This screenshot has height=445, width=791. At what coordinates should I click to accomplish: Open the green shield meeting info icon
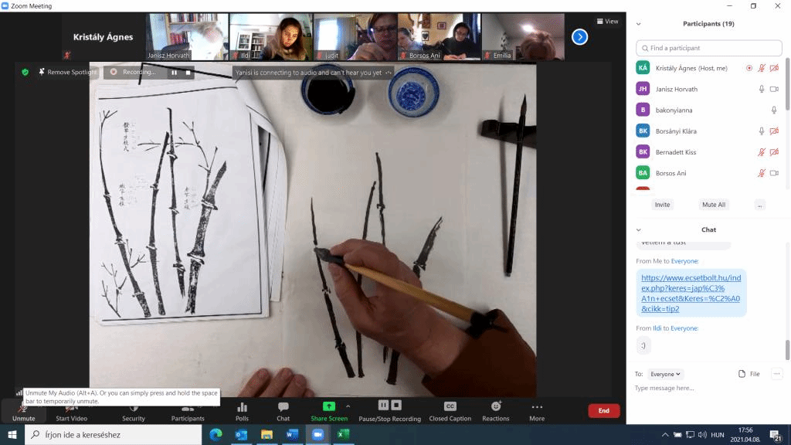click(25, 72)
